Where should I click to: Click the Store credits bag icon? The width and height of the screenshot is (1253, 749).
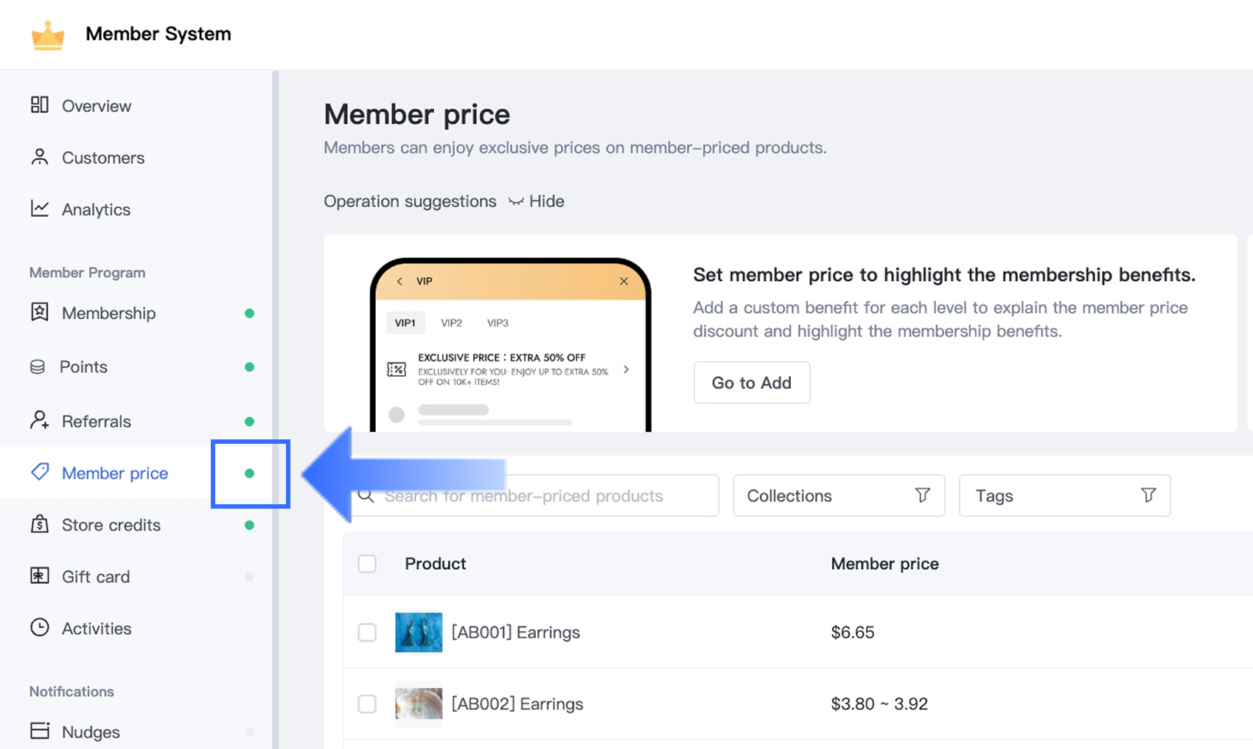(40, 524)
